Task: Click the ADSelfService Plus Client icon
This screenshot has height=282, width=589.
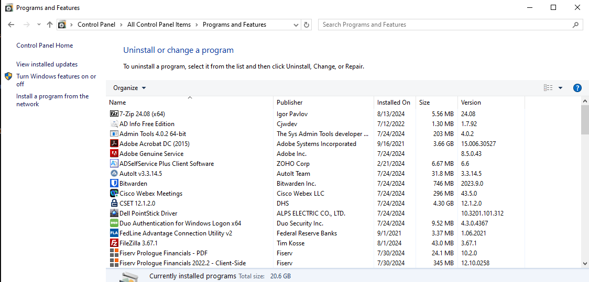Action: tap(114, 164)
